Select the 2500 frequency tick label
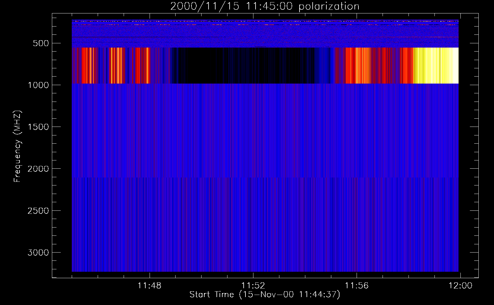494x305 pixels. tap(38, 211)
